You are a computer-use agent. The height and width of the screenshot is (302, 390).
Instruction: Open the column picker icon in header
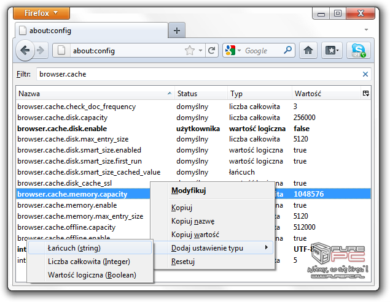click(x=366, y=94)
